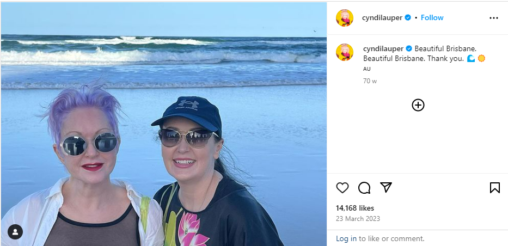Click the "AU" label under the caption
Image resolution: width=508 pixels, height=246 pixels.
(366, 69)
